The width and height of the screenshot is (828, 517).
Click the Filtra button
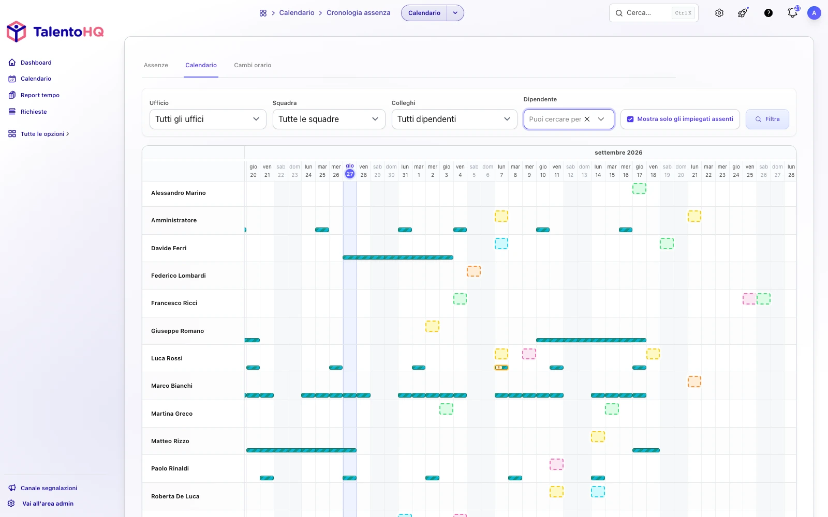767,119
